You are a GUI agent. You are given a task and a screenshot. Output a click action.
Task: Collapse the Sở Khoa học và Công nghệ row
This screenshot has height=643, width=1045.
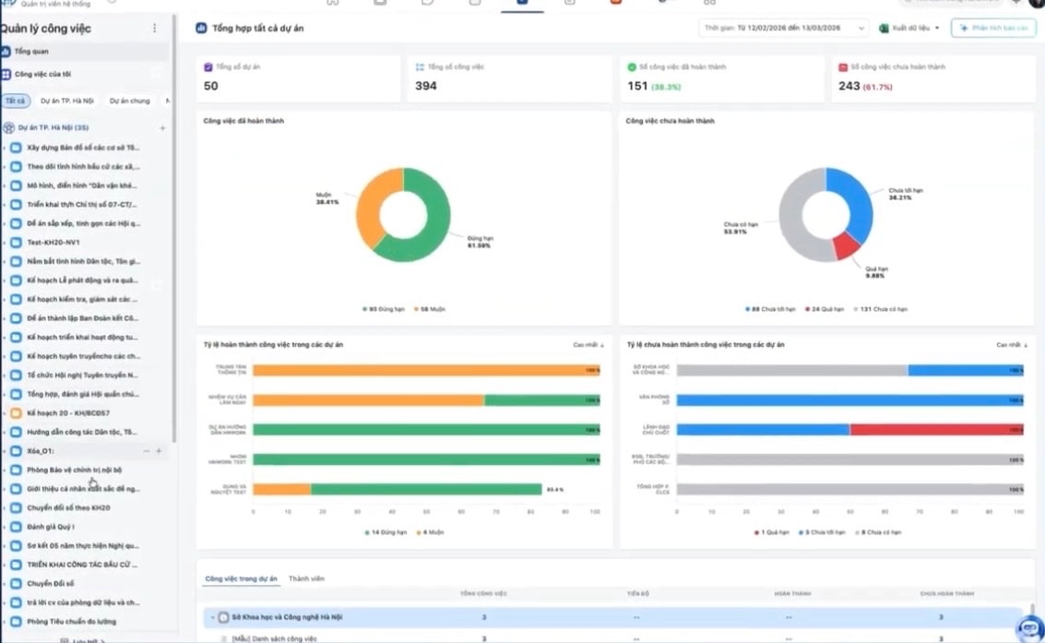[x=211, y=616]
